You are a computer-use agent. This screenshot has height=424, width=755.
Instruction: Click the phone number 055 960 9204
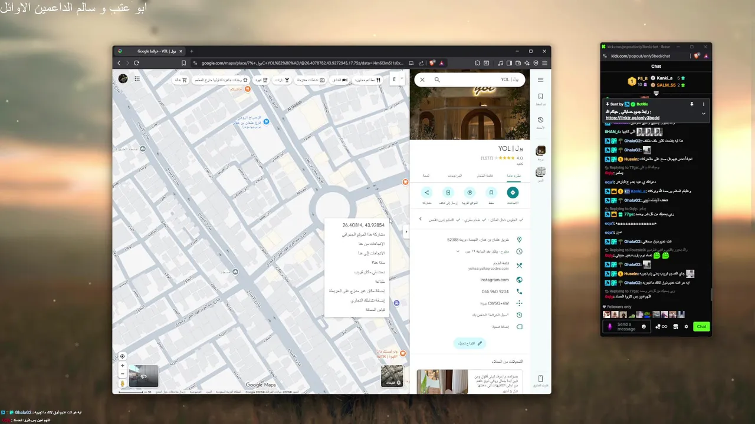click(x=495, y=291)
